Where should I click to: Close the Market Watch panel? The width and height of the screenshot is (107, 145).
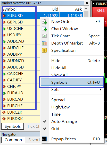[x=87, y=3]
